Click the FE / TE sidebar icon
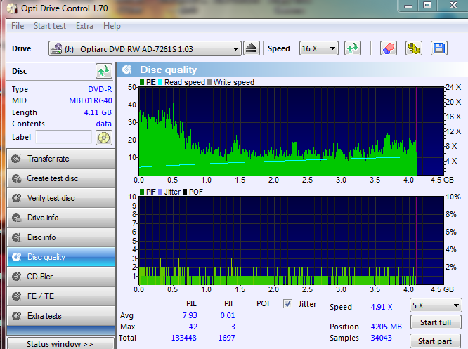 pos(16,296)
